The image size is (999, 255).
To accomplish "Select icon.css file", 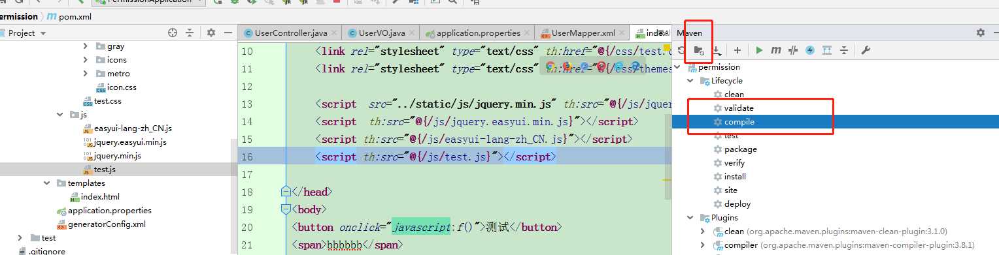I will [x=116, y=87].
